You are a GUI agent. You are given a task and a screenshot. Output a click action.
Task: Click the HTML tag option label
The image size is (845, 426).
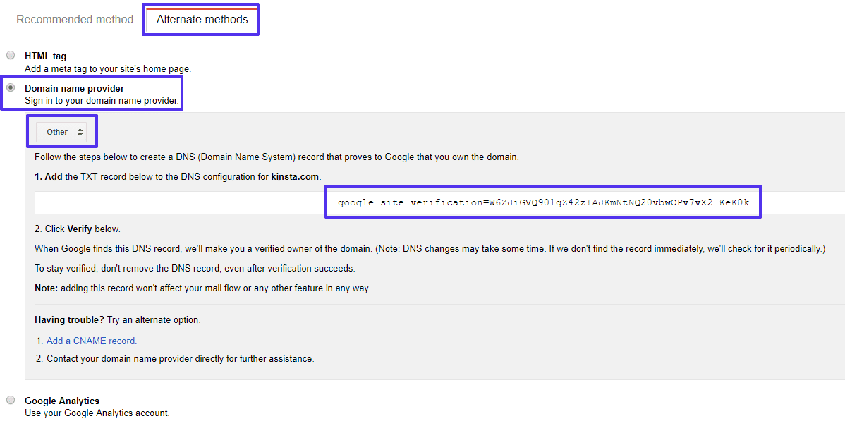tap(45, 56)
